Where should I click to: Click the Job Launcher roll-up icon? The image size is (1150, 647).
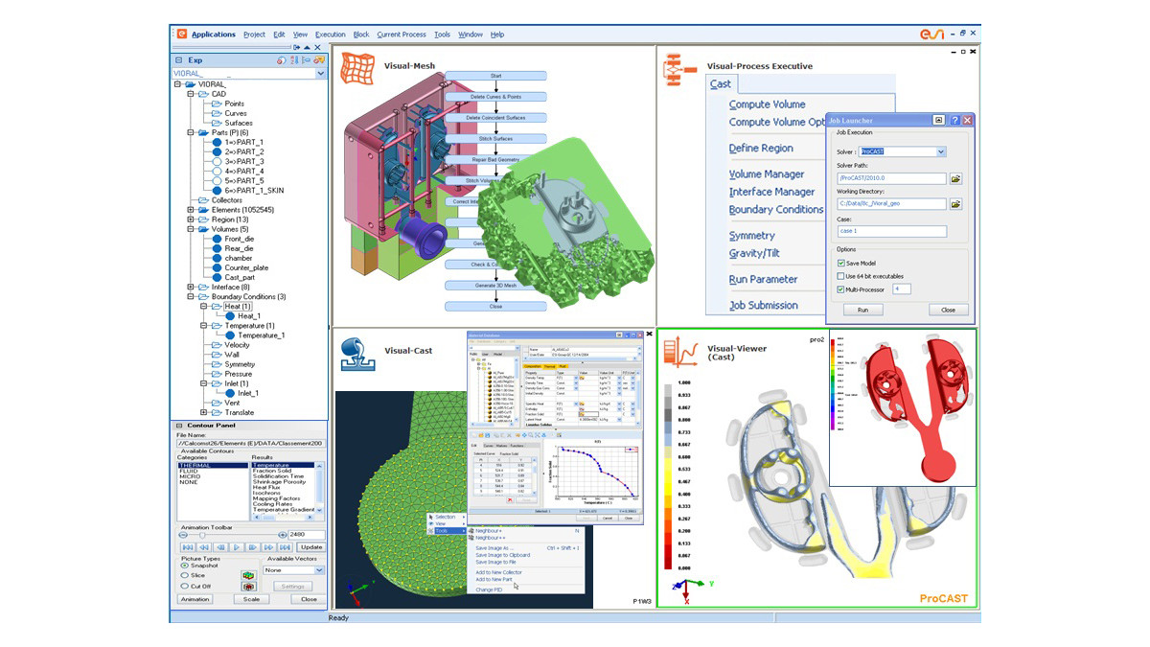(940, 120)
